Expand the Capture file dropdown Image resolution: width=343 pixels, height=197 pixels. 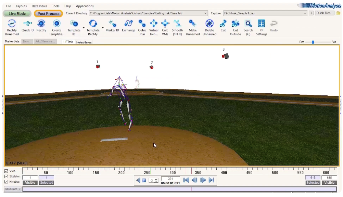point(306,13)
